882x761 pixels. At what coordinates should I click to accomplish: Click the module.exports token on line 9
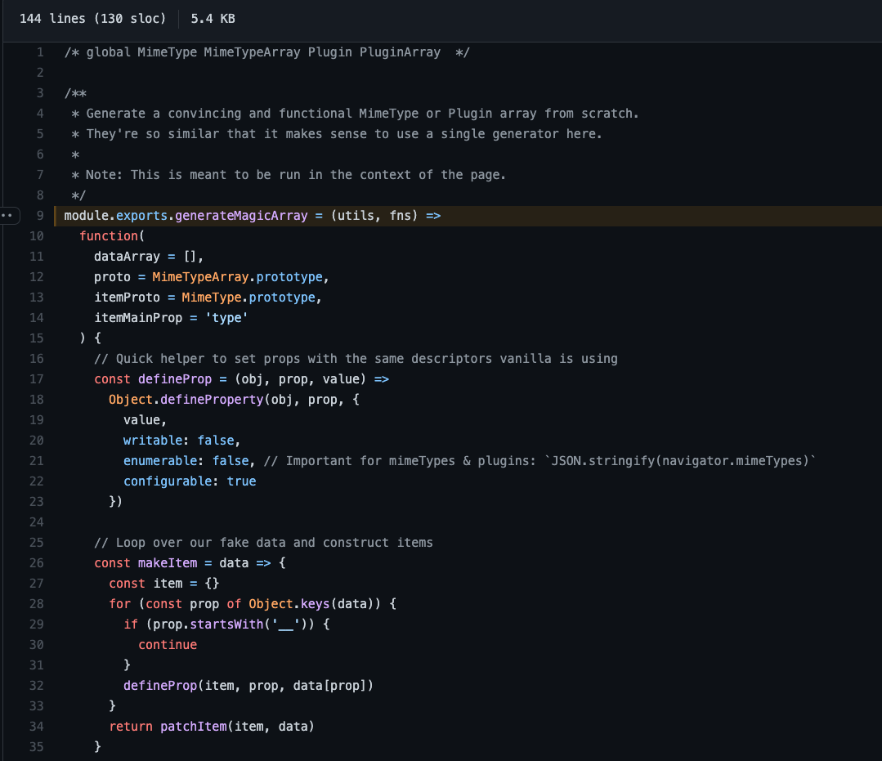pos(109,215)
